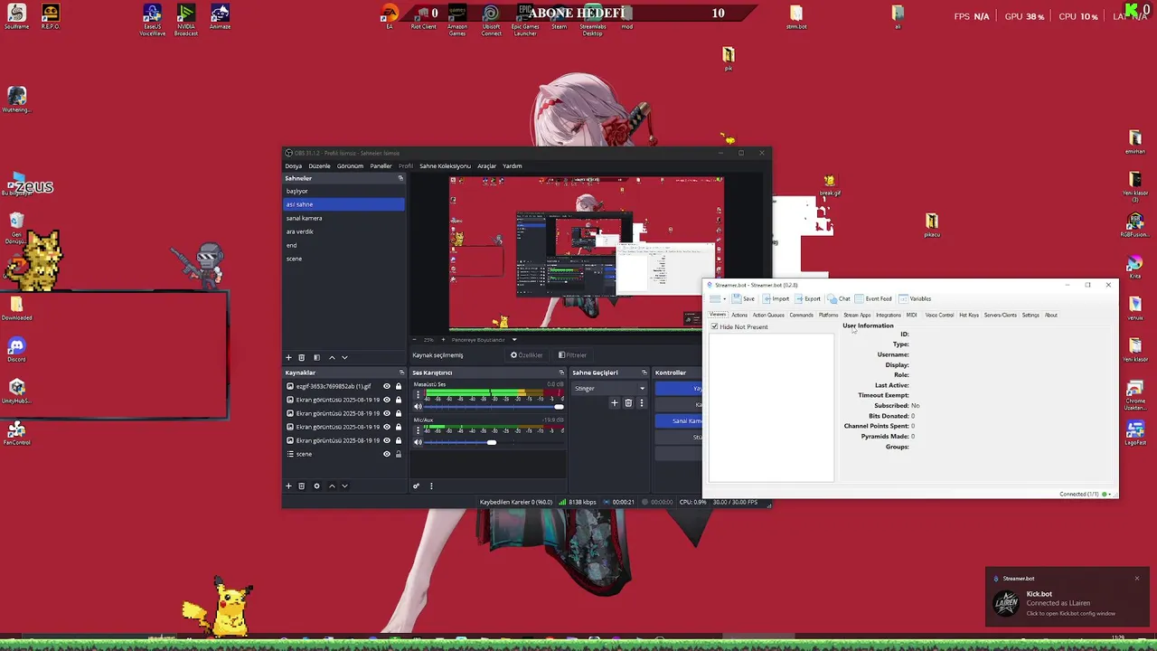Open Düzenle menu in OBS

click(x=319, y=166)
